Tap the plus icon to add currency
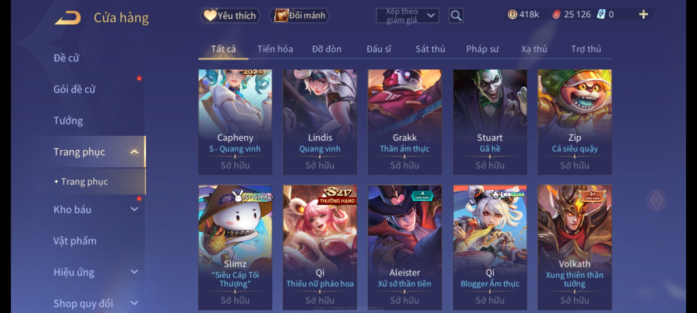Screen dimensions: 697x313 tap(644, 14)
